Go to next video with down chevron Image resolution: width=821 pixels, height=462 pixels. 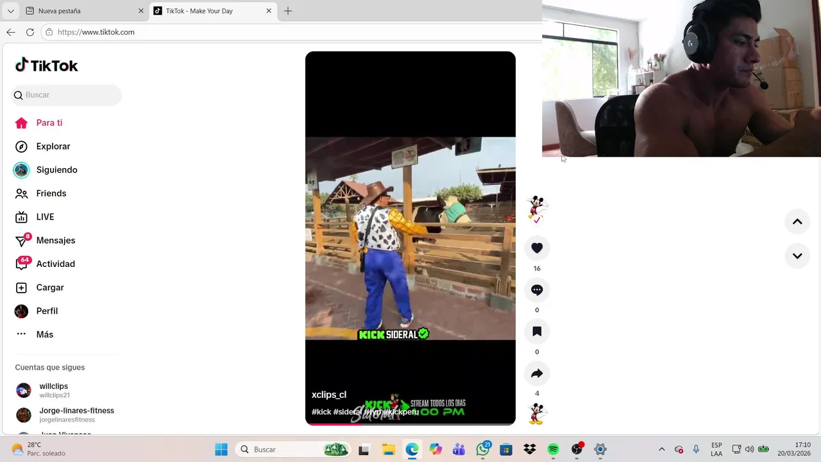pyautogui.click(x=797, y=255)
